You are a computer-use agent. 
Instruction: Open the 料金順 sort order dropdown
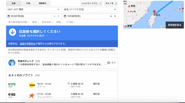[33, 36]
